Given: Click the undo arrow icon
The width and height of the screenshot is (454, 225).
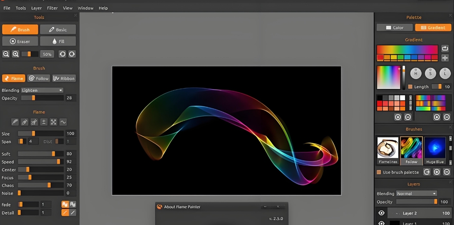Looking at the screenshot, I should (x=63, y=54).
